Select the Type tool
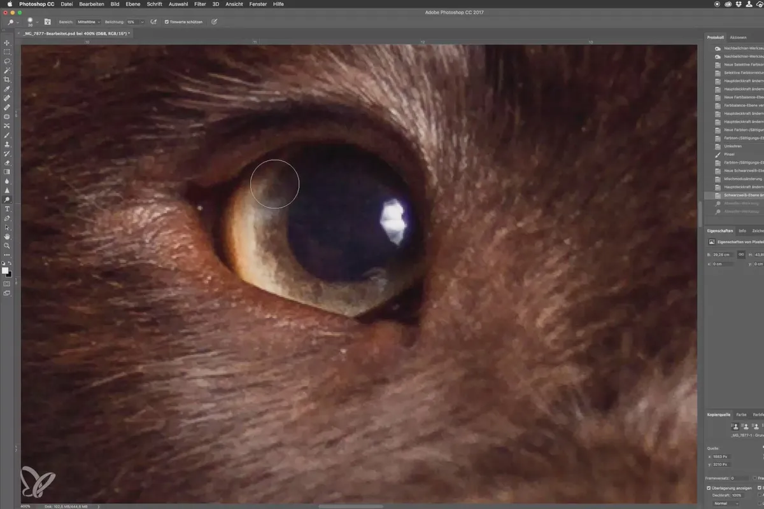Viewport: 764px width, 509px height. [7, 209]
